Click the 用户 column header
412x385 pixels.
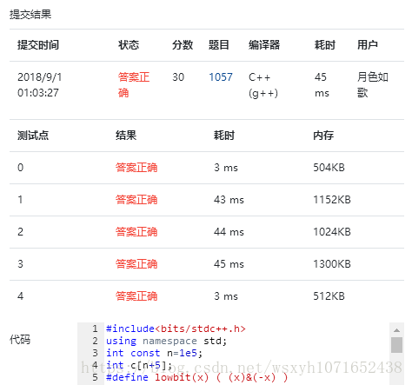tap(368, 45)
